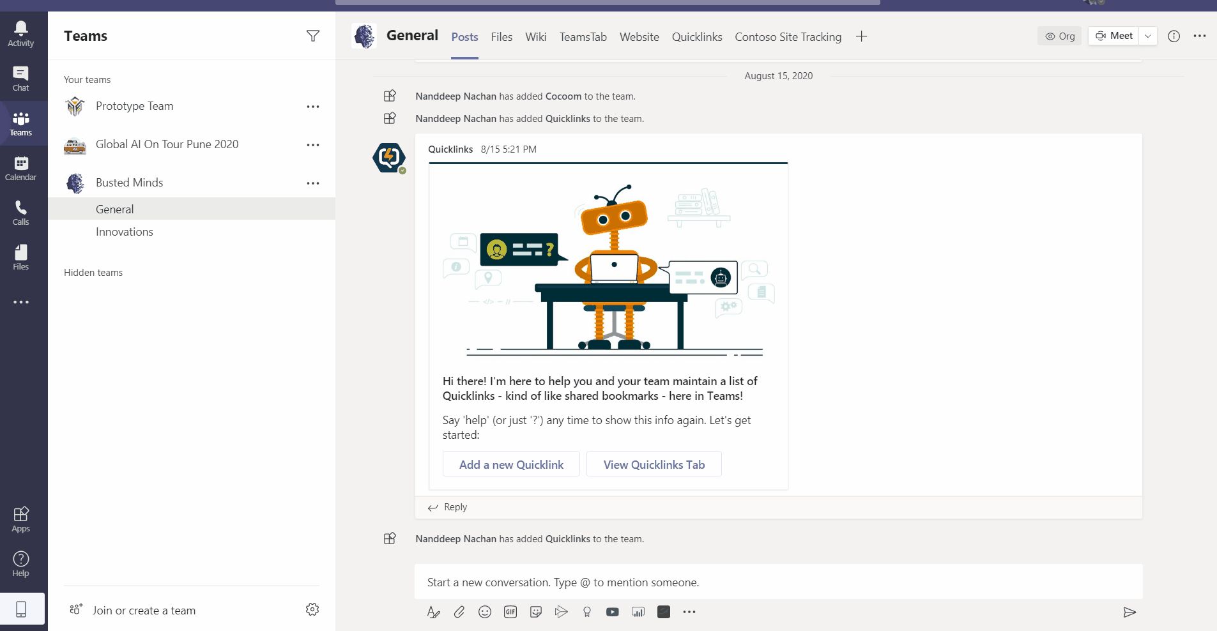This screenshot has height=631, width=1217.
Task: Open the Contoso Site Tracking tab
Action: point(788,37)
